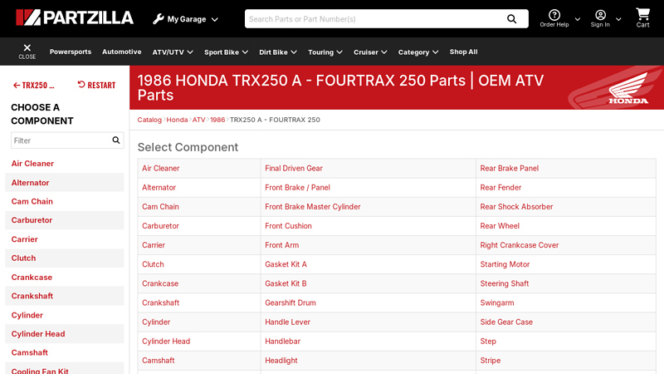This screenshot has height=374, width=664.
Task: Open Handlebar component
Action: coord(282,342)
